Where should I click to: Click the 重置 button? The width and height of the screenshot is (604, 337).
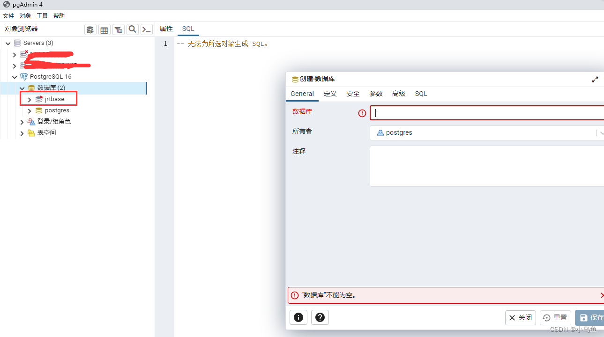pyautogui.click(x=556, y=318)
